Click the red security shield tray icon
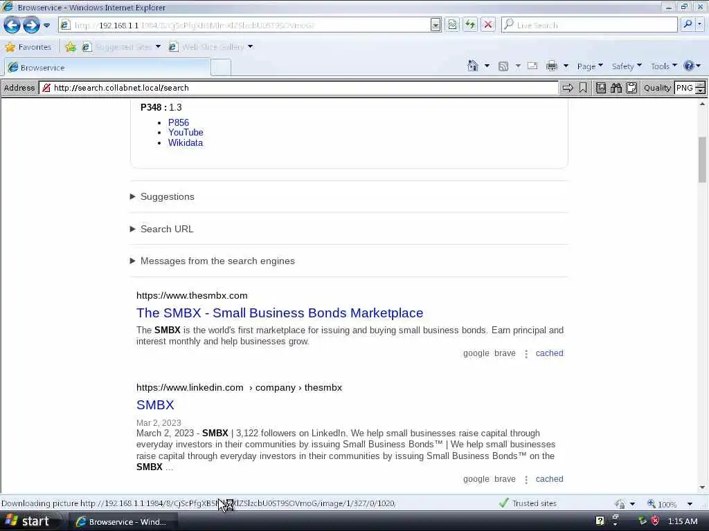 pos(655,521)
